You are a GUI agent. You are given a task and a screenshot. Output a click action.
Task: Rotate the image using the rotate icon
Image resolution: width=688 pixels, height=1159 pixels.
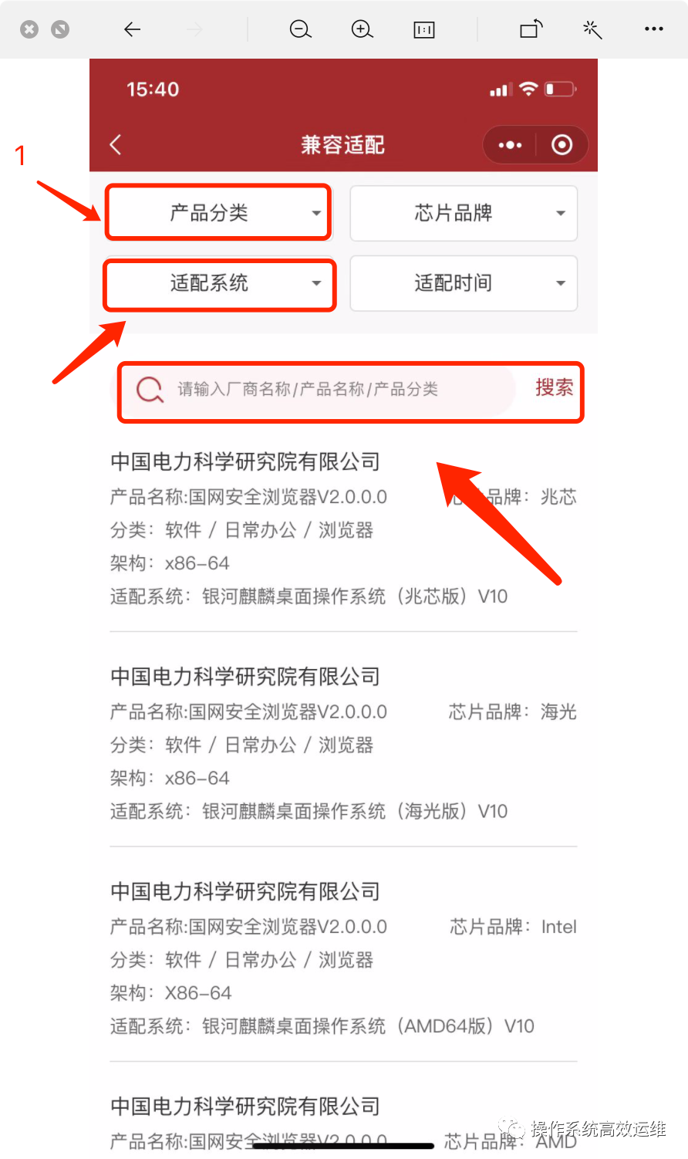(531, 29)
